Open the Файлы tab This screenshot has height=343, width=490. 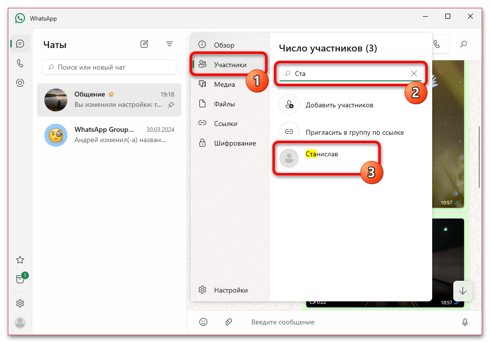(230, 104)
